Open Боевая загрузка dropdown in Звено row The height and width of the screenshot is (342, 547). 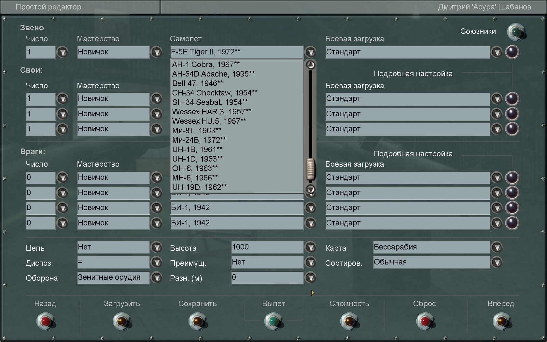497,52
